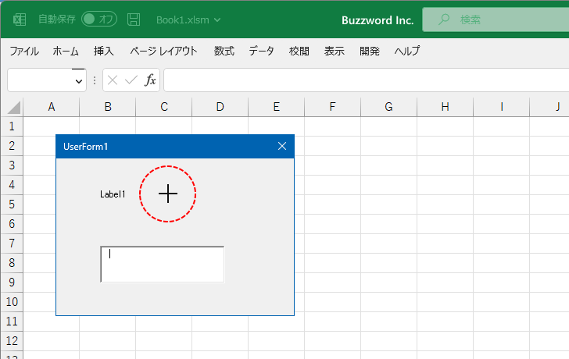This screenshot has width=569, height=359.
Task: Click the Save floppy disk icon
Action: click(134, 20)
